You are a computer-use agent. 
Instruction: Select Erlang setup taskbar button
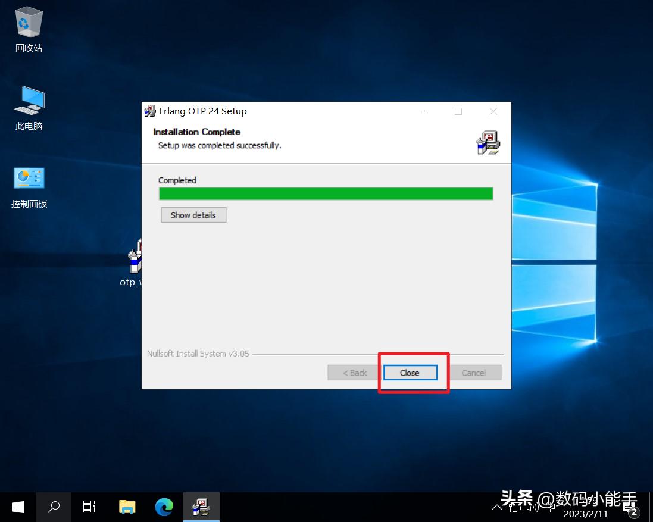click(x=201, y=507)
